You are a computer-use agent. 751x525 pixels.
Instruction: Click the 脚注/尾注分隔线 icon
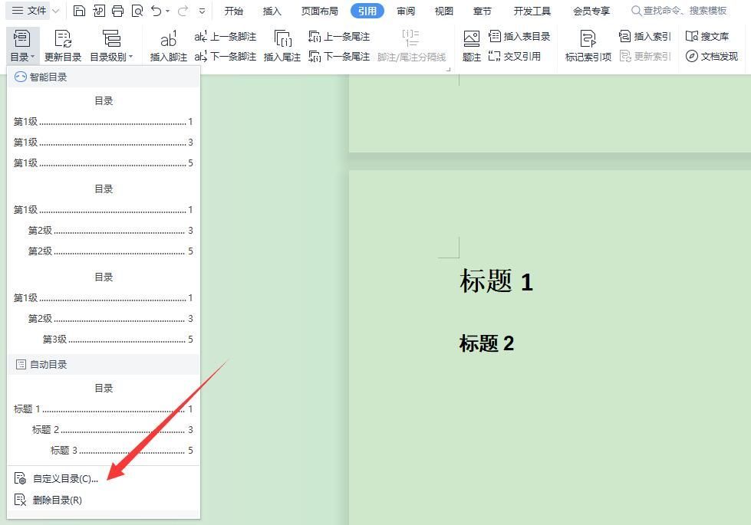[411, 45]
